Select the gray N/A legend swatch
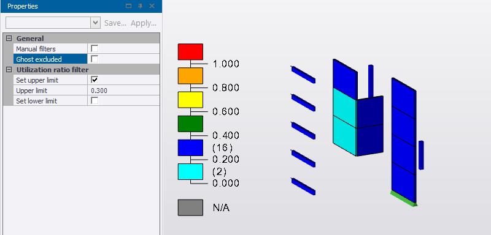This screenshot has height=235, width=491. coord(190,207)
